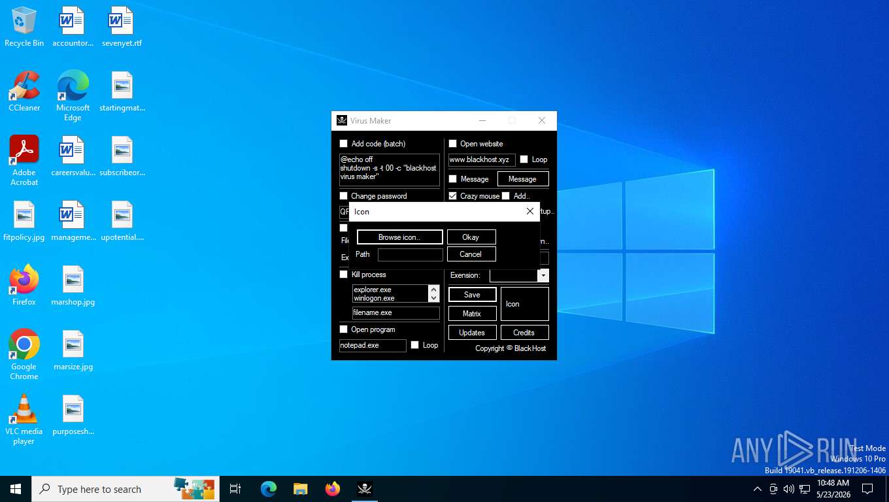Image resolution: width=889 pixels, height=502 pixels.
Task: Launch VLC media player shortcut
Action: [x=24, y=420]
